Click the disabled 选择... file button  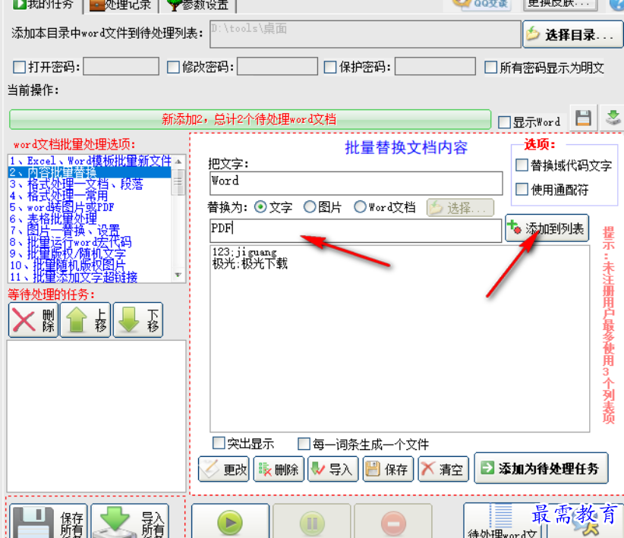coord(460,208)
